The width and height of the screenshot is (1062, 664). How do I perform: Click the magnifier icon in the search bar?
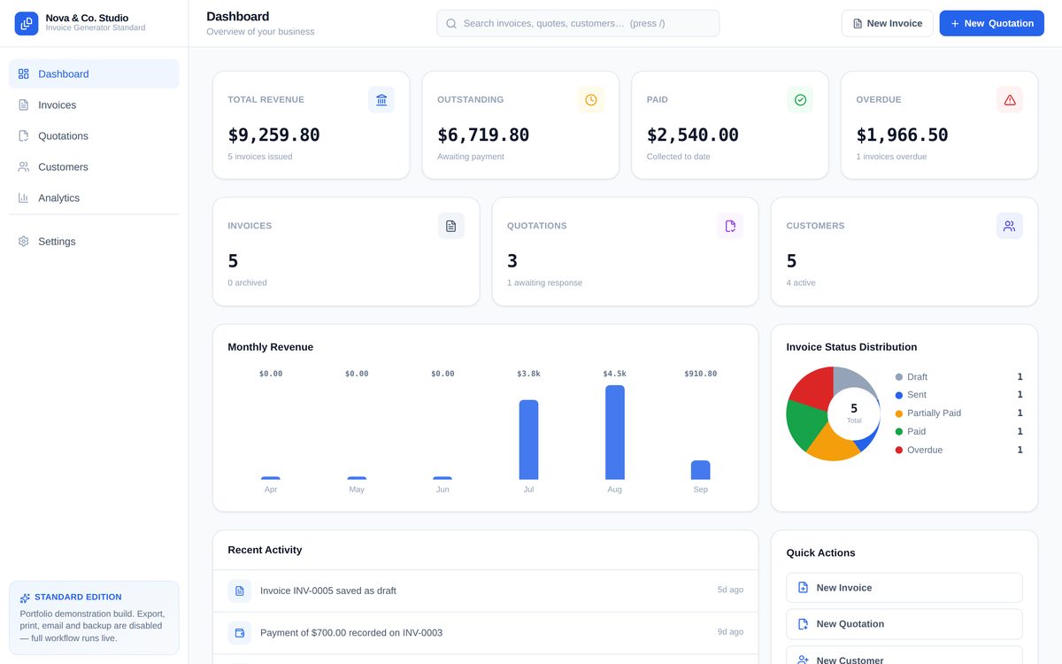[x=451, y=24]
